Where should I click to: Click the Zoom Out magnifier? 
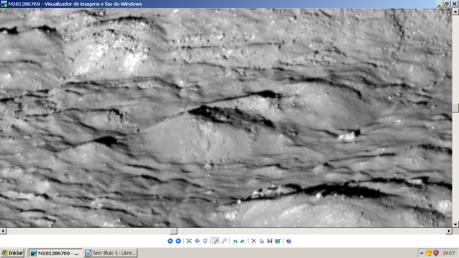point(224,241)
